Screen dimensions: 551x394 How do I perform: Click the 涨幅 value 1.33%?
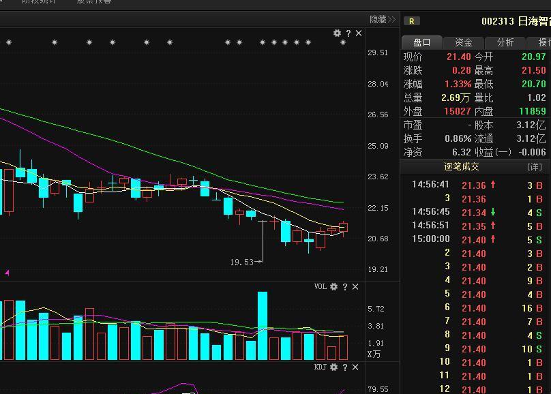click(458, 85)
